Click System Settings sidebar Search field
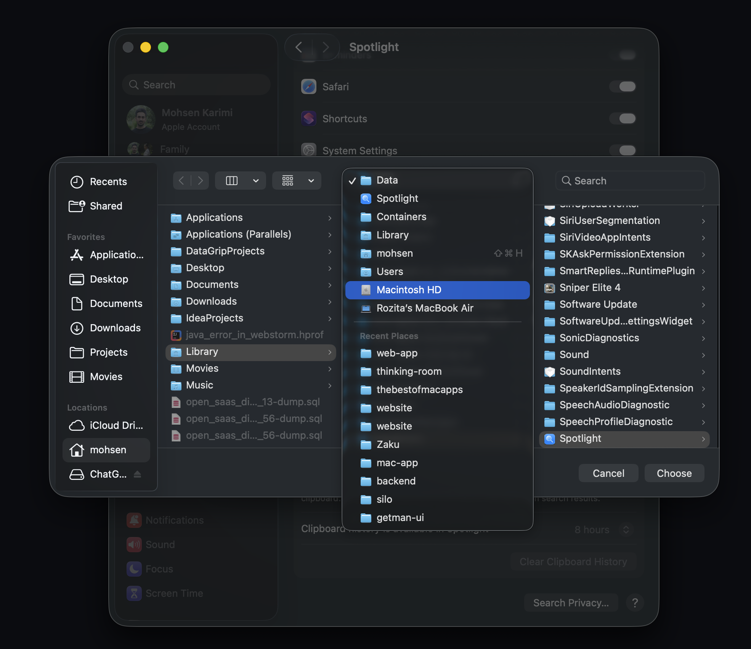 [196, 85]
